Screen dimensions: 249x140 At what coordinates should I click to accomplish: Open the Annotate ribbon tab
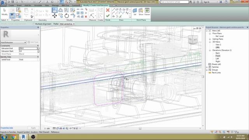[38, 5]
